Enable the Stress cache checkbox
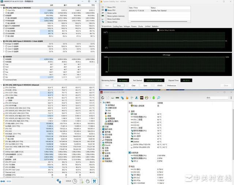This screenshot has height=185, width=234. [106, 13]
